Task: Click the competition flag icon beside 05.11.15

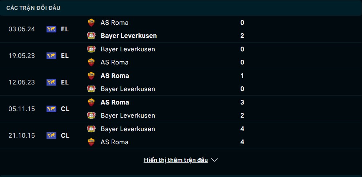Action: point(51,109)
